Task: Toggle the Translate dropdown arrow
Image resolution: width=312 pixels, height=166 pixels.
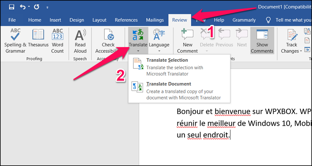Action: [138, 51]
